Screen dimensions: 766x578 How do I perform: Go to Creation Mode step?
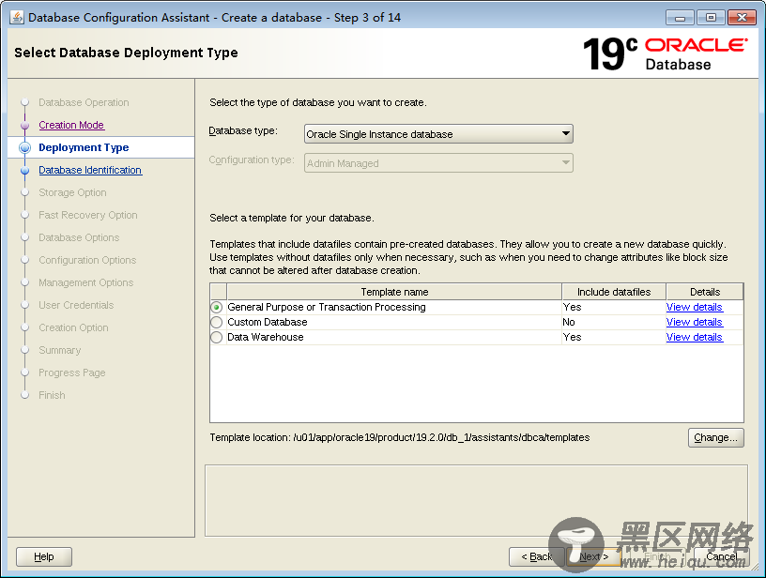pos(71,125)
